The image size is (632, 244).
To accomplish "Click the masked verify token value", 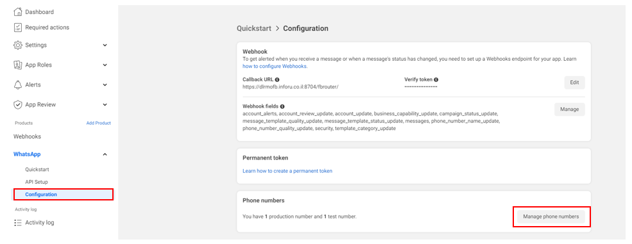I will [421, 86].
